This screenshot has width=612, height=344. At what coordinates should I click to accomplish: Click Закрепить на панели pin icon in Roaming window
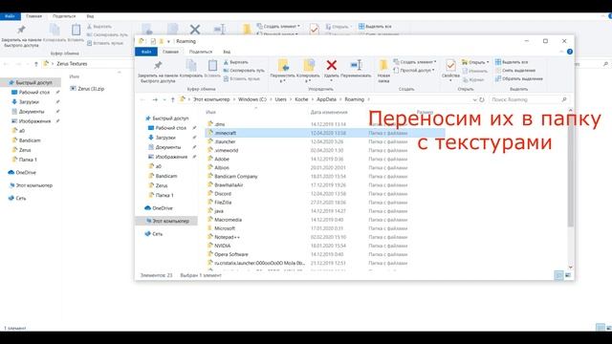point(158,65)
